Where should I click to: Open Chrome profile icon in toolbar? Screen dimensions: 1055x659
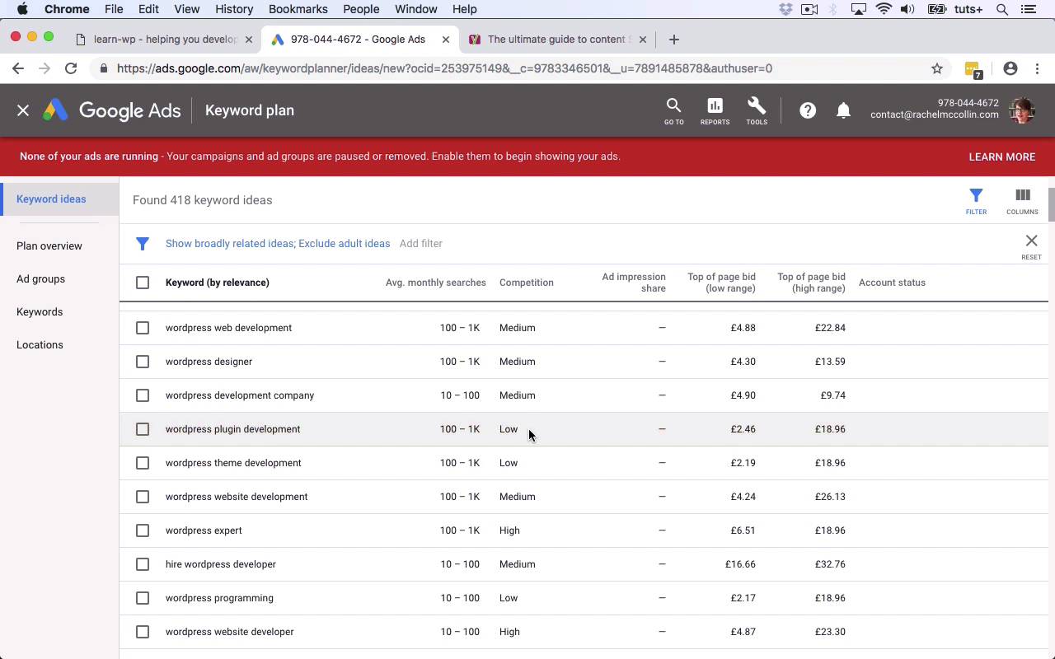tap(1010, 68)
